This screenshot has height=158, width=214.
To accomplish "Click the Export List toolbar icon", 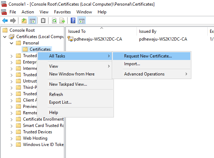I will pos(62,21).
